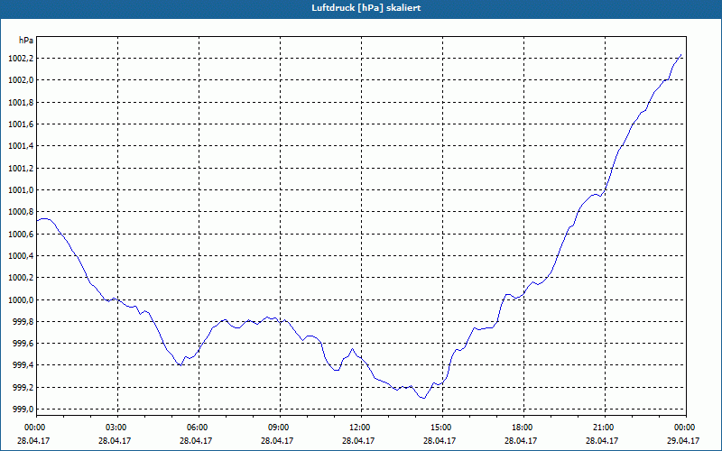Select the 1001,8 y-axis value

(x=21, y=103)
